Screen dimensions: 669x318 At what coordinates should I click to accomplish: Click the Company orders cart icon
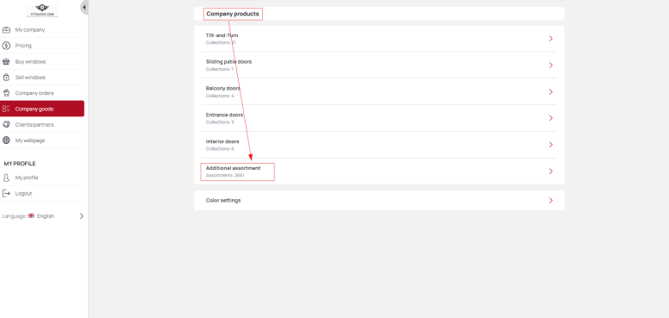click(6, 93)
